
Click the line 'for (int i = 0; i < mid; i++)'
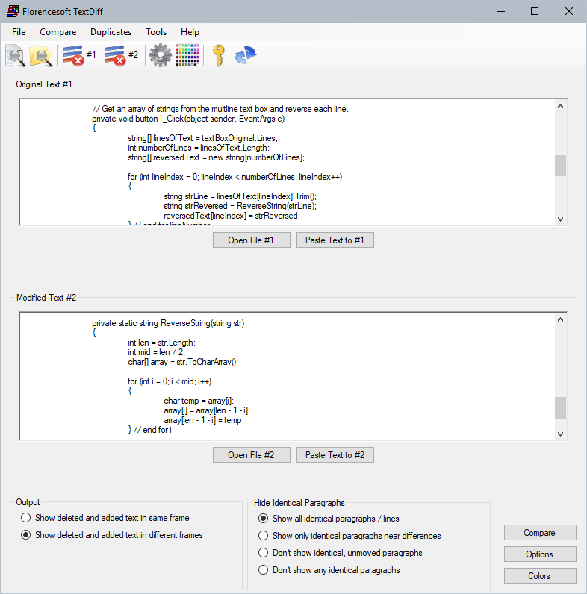[170, 381]
